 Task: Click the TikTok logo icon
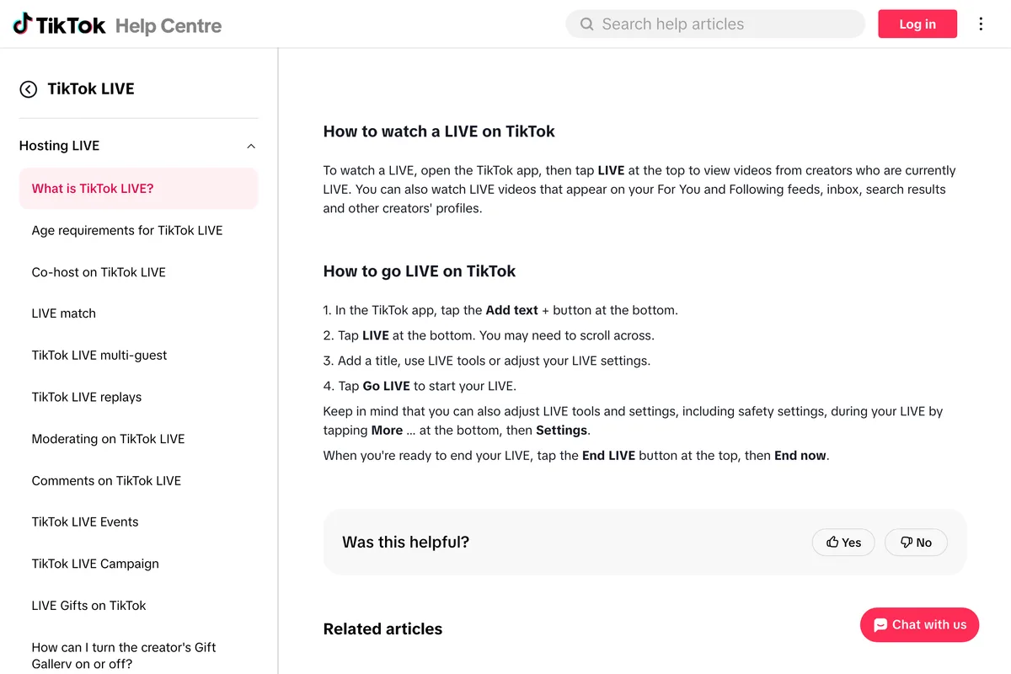(x=23, y=24)
